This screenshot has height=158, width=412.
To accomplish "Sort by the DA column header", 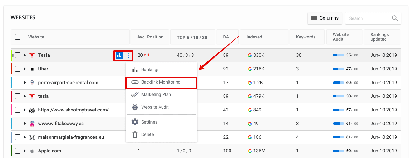I will click(x=228, y=37).
